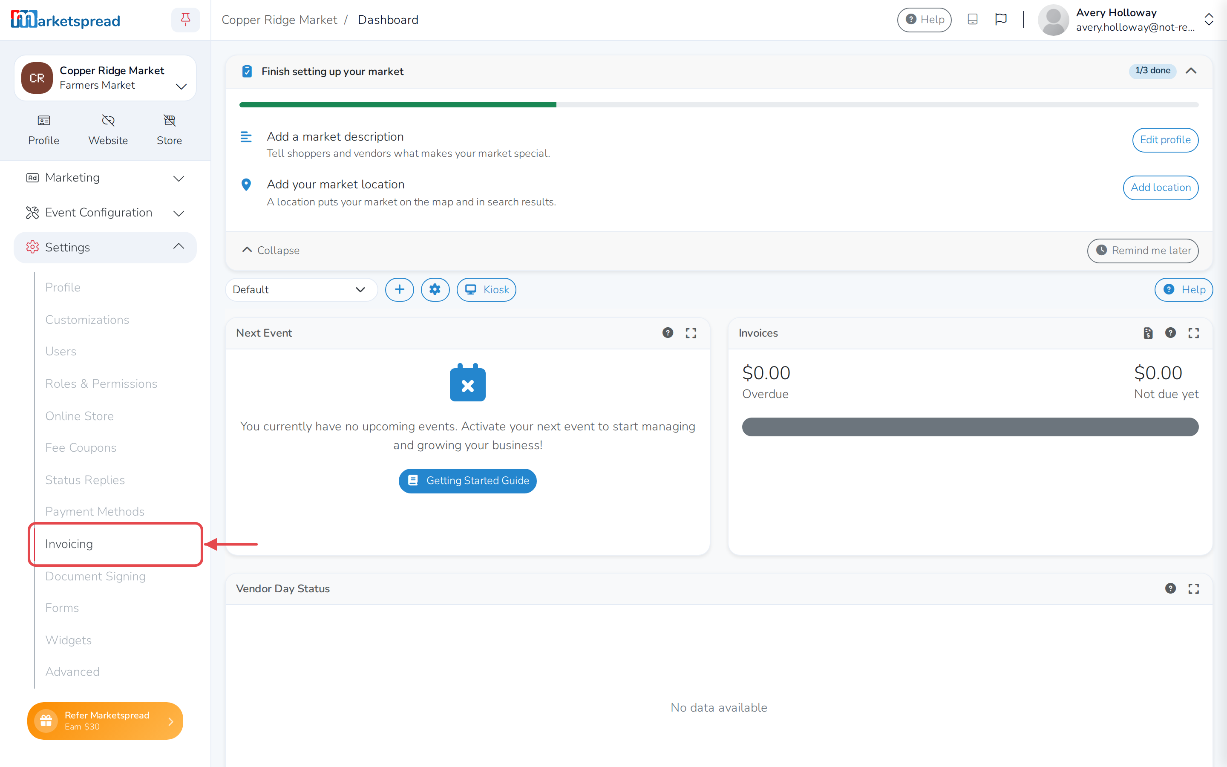
Task: Show help for Invoices widget
Action: pyautogui.click(x=1170, y=333)
